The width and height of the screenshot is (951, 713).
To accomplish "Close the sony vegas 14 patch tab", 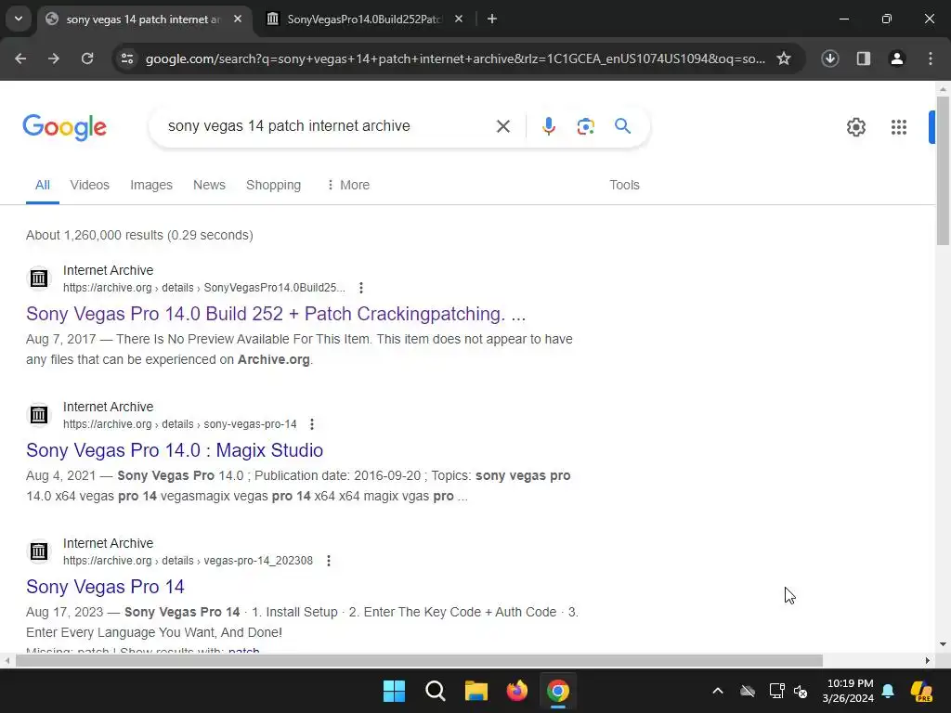I will point(238,19).
